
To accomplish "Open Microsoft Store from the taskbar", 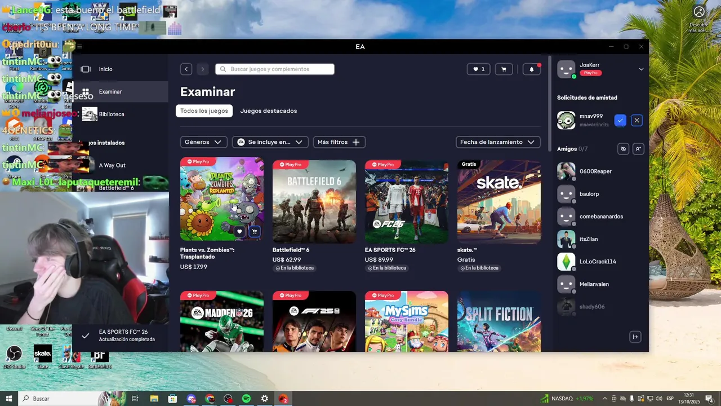I will pos(172,399).
